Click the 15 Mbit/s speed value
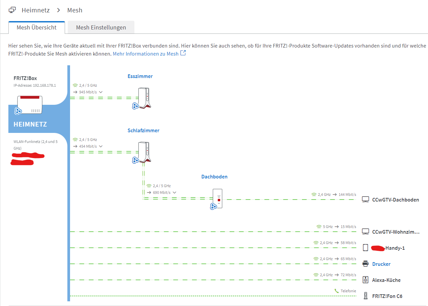 [349, 227]
